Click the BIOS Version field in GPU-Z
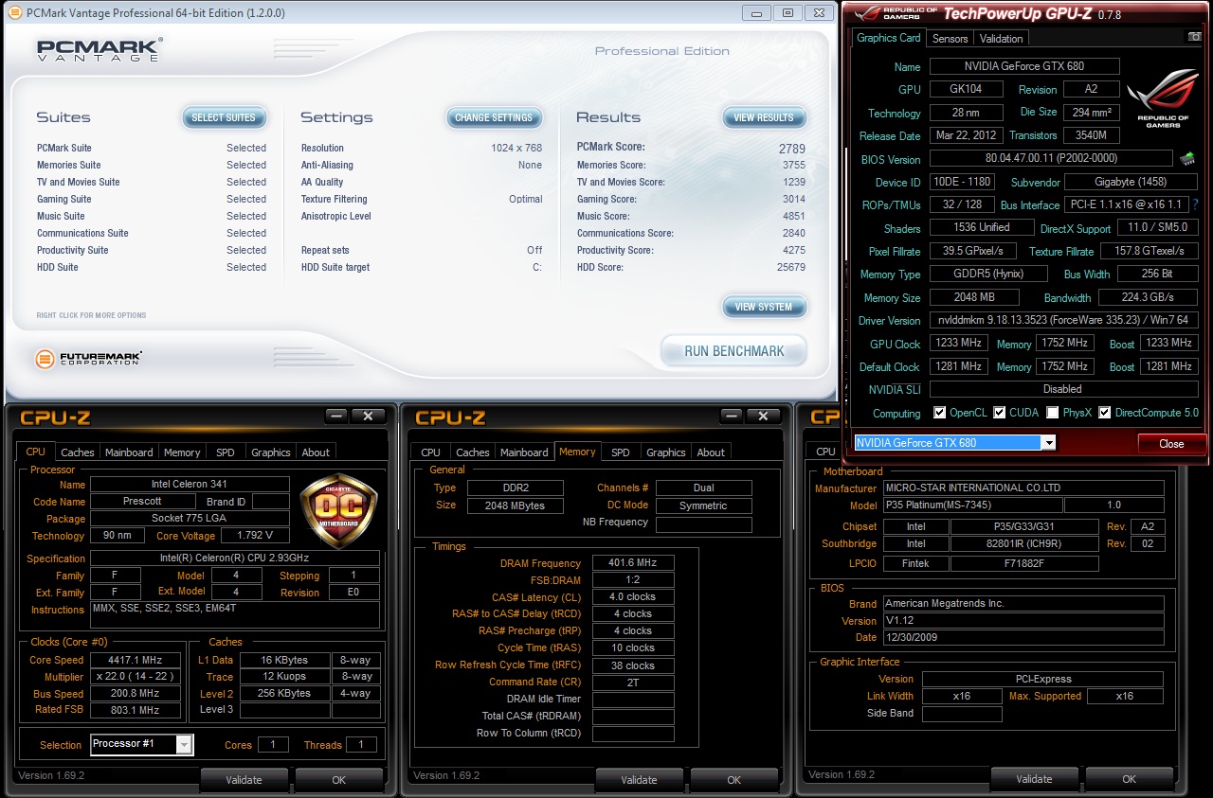This screenshot has width=1213, height=798. pos(1051,159)
